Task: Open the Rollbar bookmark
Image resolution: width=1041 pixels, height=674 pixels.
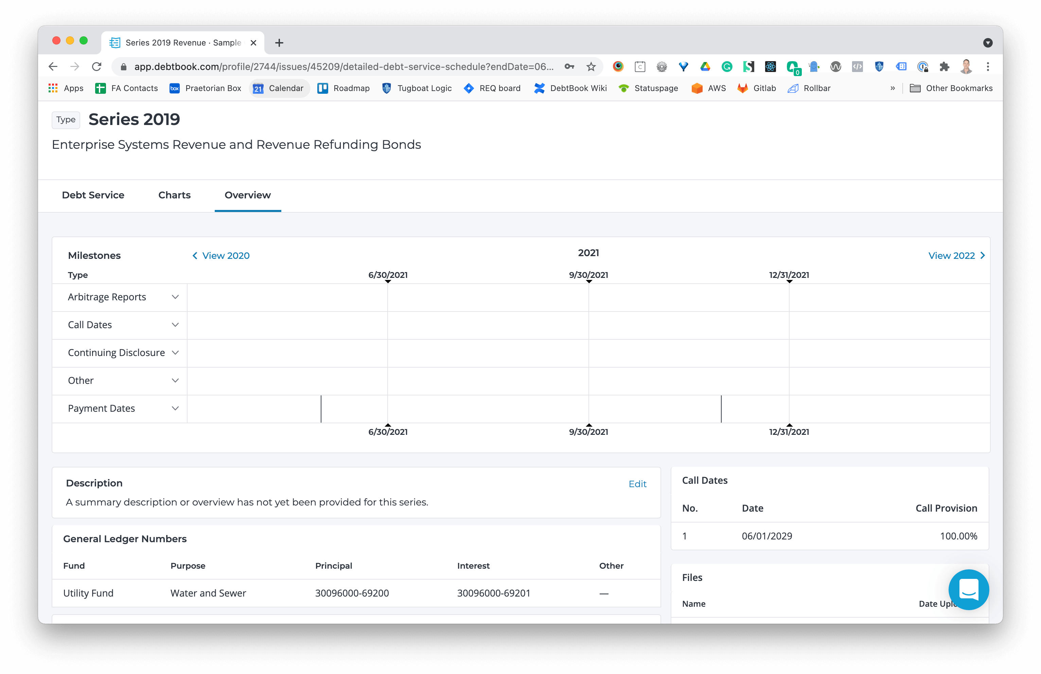Action: [809, 88]
